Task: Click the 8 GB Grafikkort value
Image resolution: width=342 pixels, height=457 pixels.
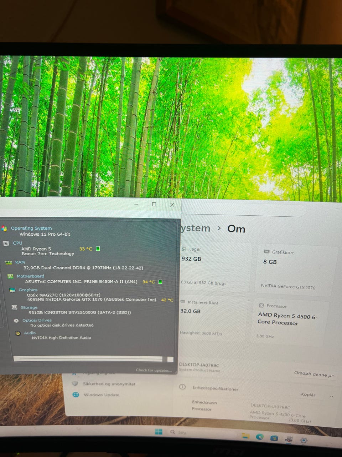Action: 270,262
